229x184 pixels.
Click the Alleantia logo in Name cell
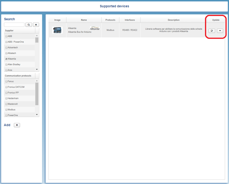point(95,29)
